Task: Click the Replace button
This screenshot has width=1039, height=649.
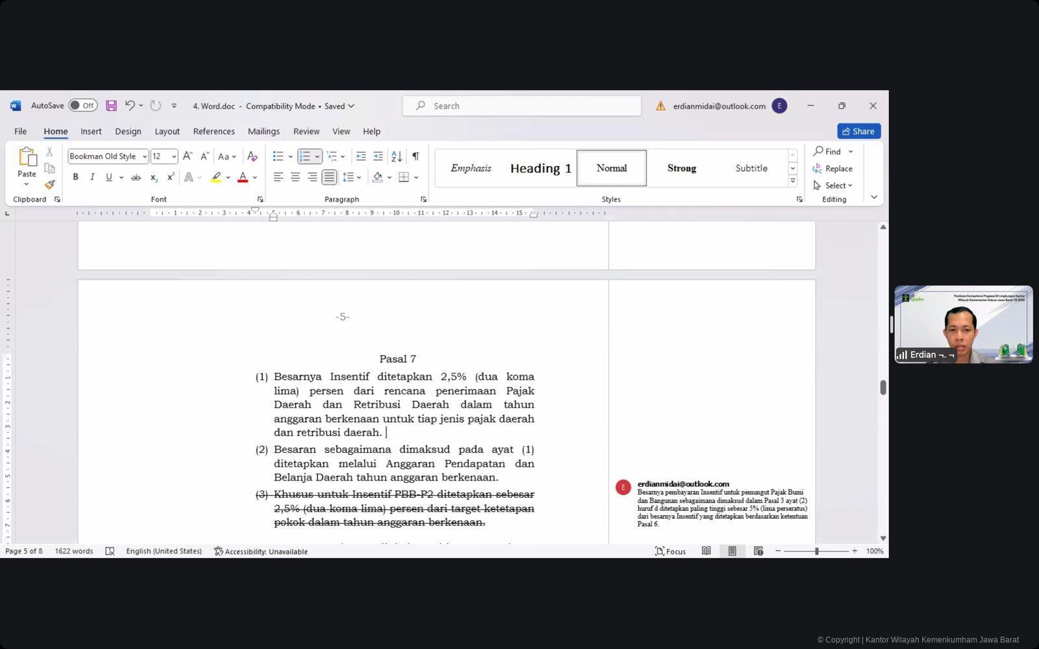Action: click(832, 169)
